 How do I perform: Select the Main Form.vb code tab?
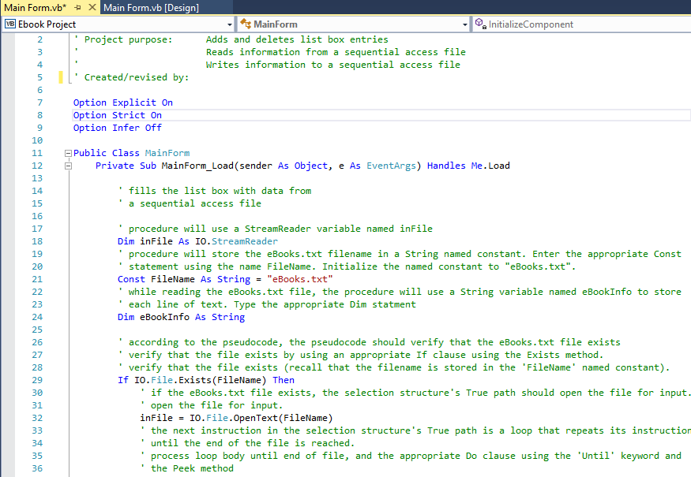pyautogui.click(x=36, y=7)
